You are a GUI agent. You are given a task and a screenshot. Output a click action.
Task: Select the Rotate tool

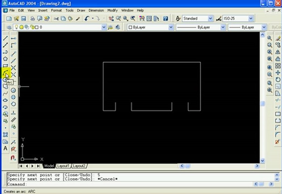(278, 79)
